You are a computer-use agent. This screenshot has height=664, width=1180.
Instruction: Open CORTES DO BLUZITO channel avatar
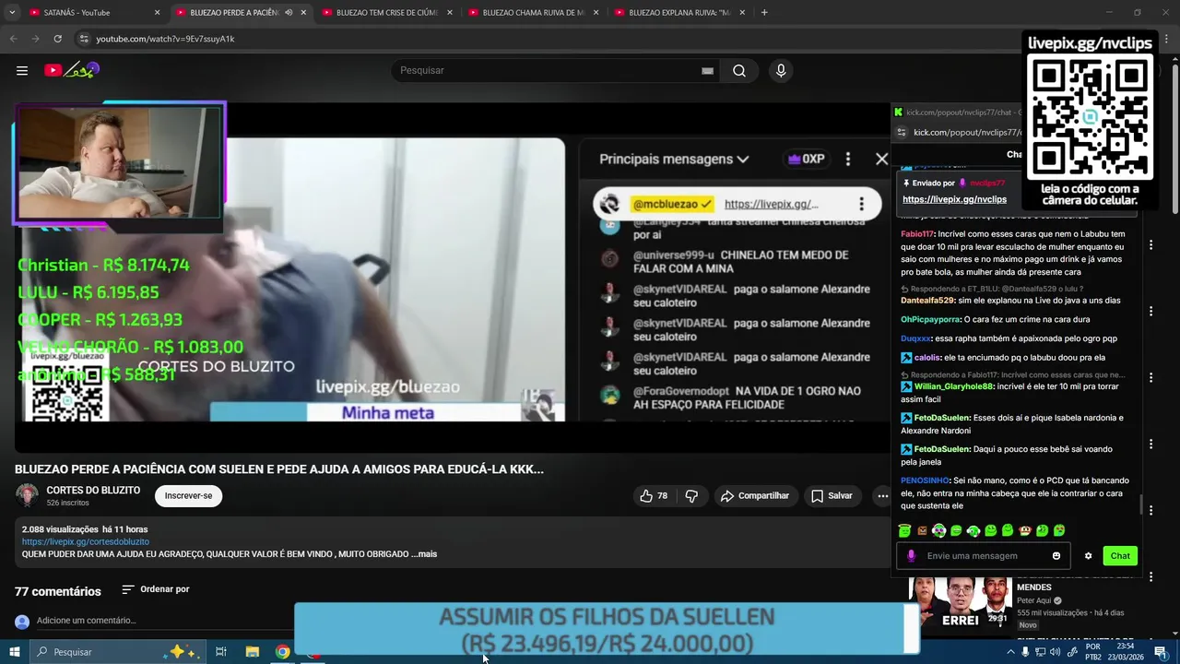click(x=27, y=495)
